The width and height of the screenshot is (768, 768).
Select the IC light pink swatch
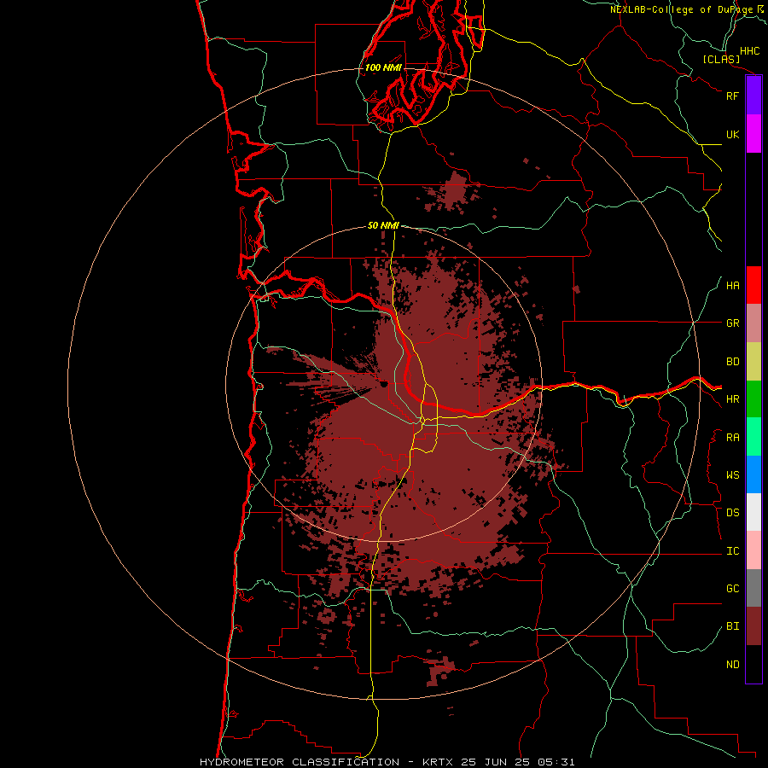click(753, 550)
